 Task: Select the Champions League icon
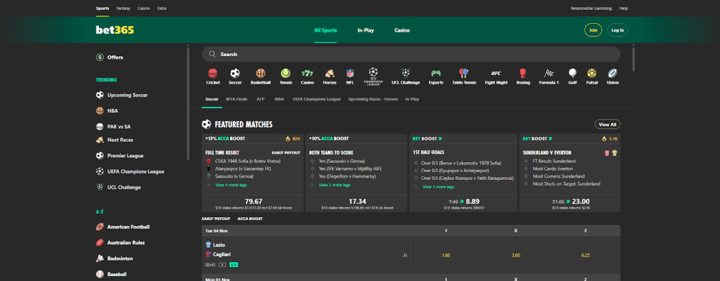(x=373, y=76)
